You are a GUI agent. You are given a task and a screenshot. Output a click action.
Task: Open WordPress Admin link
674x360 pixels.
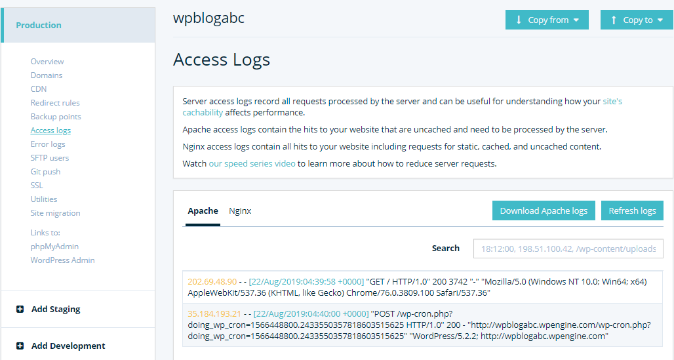click(62, 260)
